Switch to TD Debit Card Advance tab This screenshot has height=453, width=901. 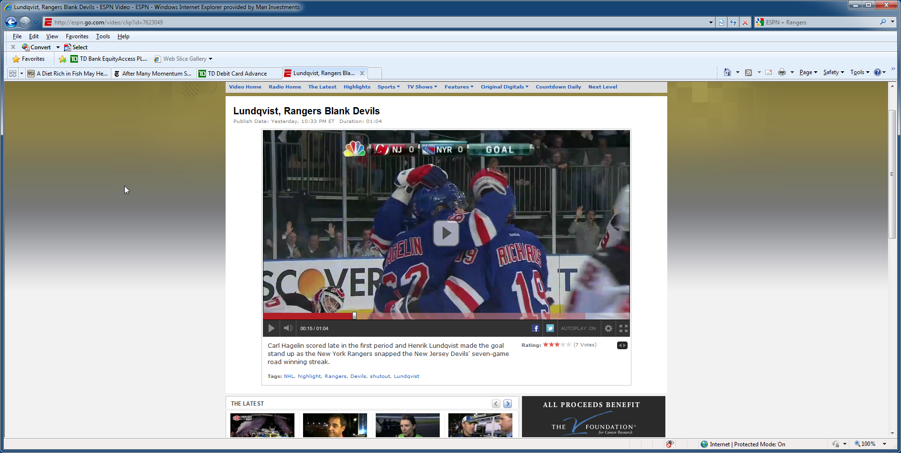(238, 73)
